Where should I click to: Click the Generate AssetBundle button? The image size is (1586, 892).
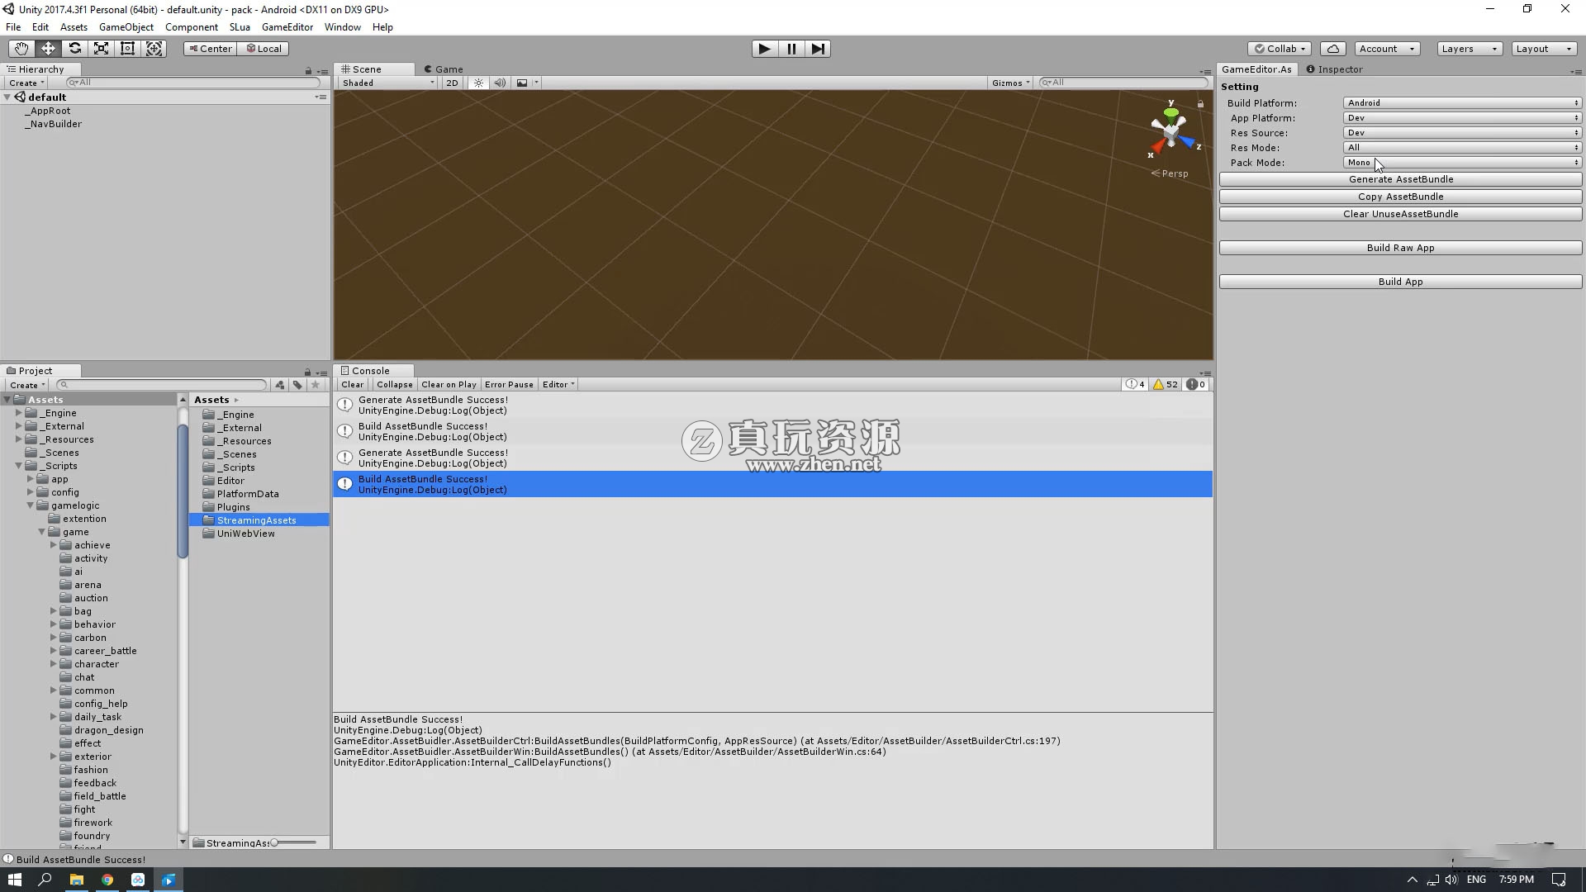1400,179
